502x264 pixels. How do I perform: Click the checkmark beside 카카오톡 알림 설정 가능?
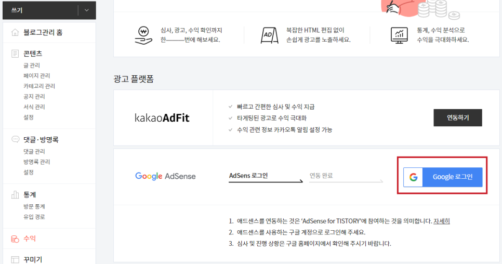pyautogui.click(x=230, y=129)
